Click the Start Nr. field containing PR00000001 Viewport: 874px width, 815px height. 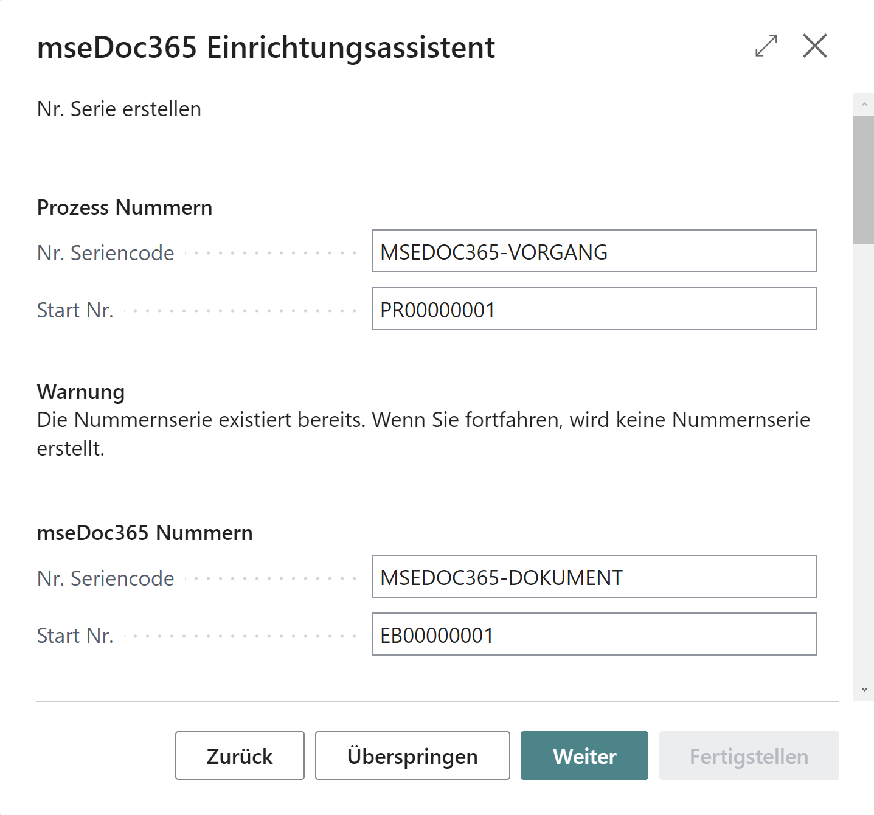[594, 309]
